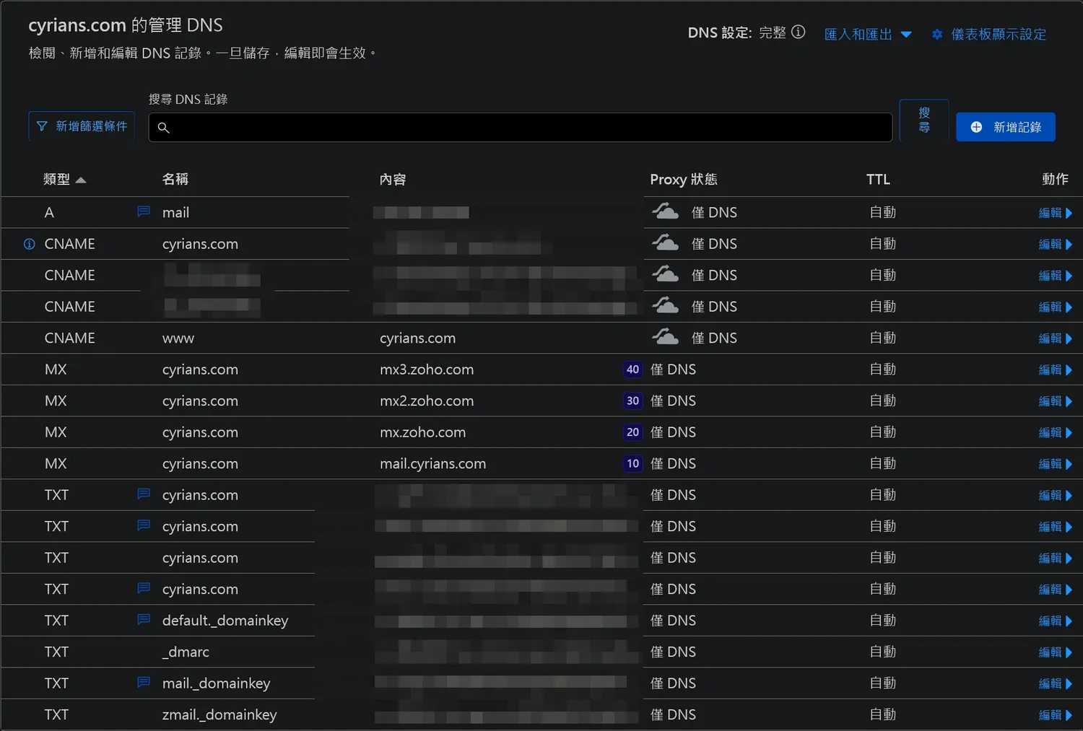Click the filter icon beside 新增篩選條件
The height and width of the screenshot is (731, 1083).
coord(43,126)
